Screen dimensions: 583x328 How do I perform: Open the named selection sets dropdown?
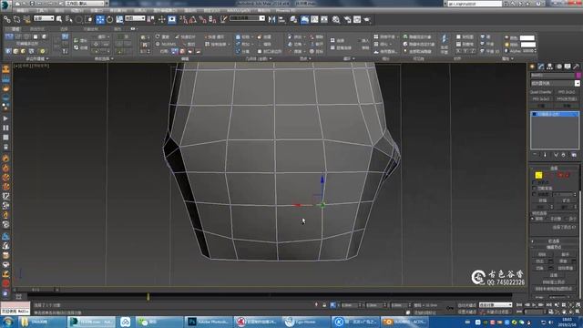click(x=247, y=18)
